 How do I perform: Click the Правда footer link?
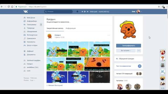pos(26,78)
